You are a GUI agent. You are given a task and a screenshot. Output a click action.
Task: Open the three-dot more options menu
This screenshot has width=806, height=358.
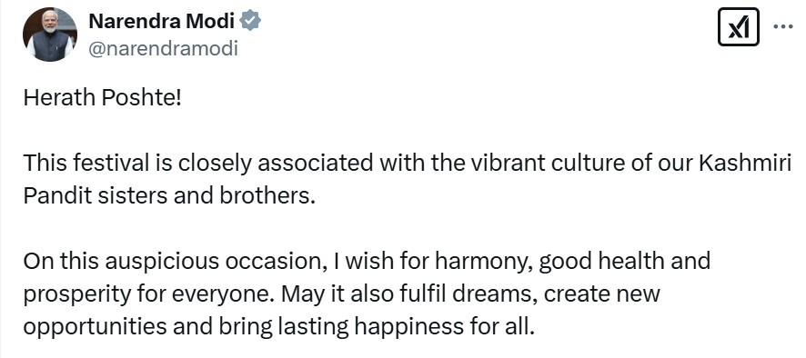coord(783,26)
